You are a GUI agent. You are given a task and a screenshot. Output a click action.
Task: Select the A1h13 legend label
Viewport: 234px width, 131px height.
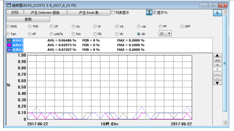click(x=18, y=41)
